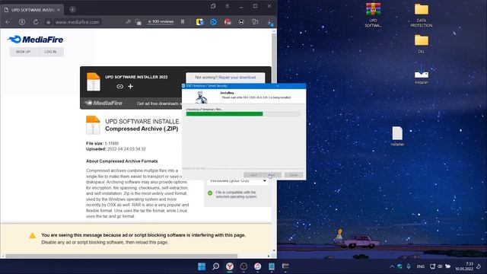Click the ENG language indicator
This screenshot has width=487, height=274.
coord(421,266)
